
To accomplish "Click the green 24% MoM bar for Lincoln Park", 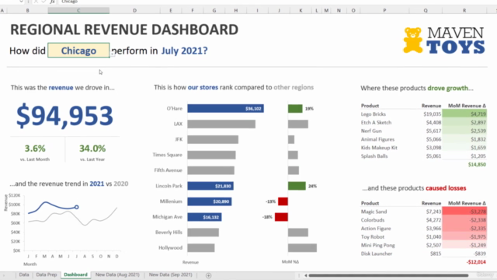I will coord(297,186).
